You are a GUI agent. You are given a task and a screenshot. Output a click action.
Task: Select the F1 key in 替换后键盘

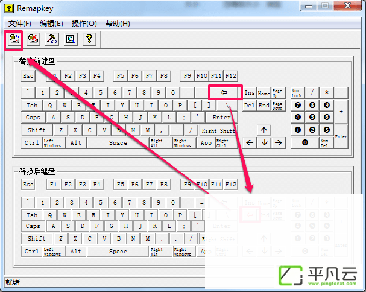pos(54,185)
